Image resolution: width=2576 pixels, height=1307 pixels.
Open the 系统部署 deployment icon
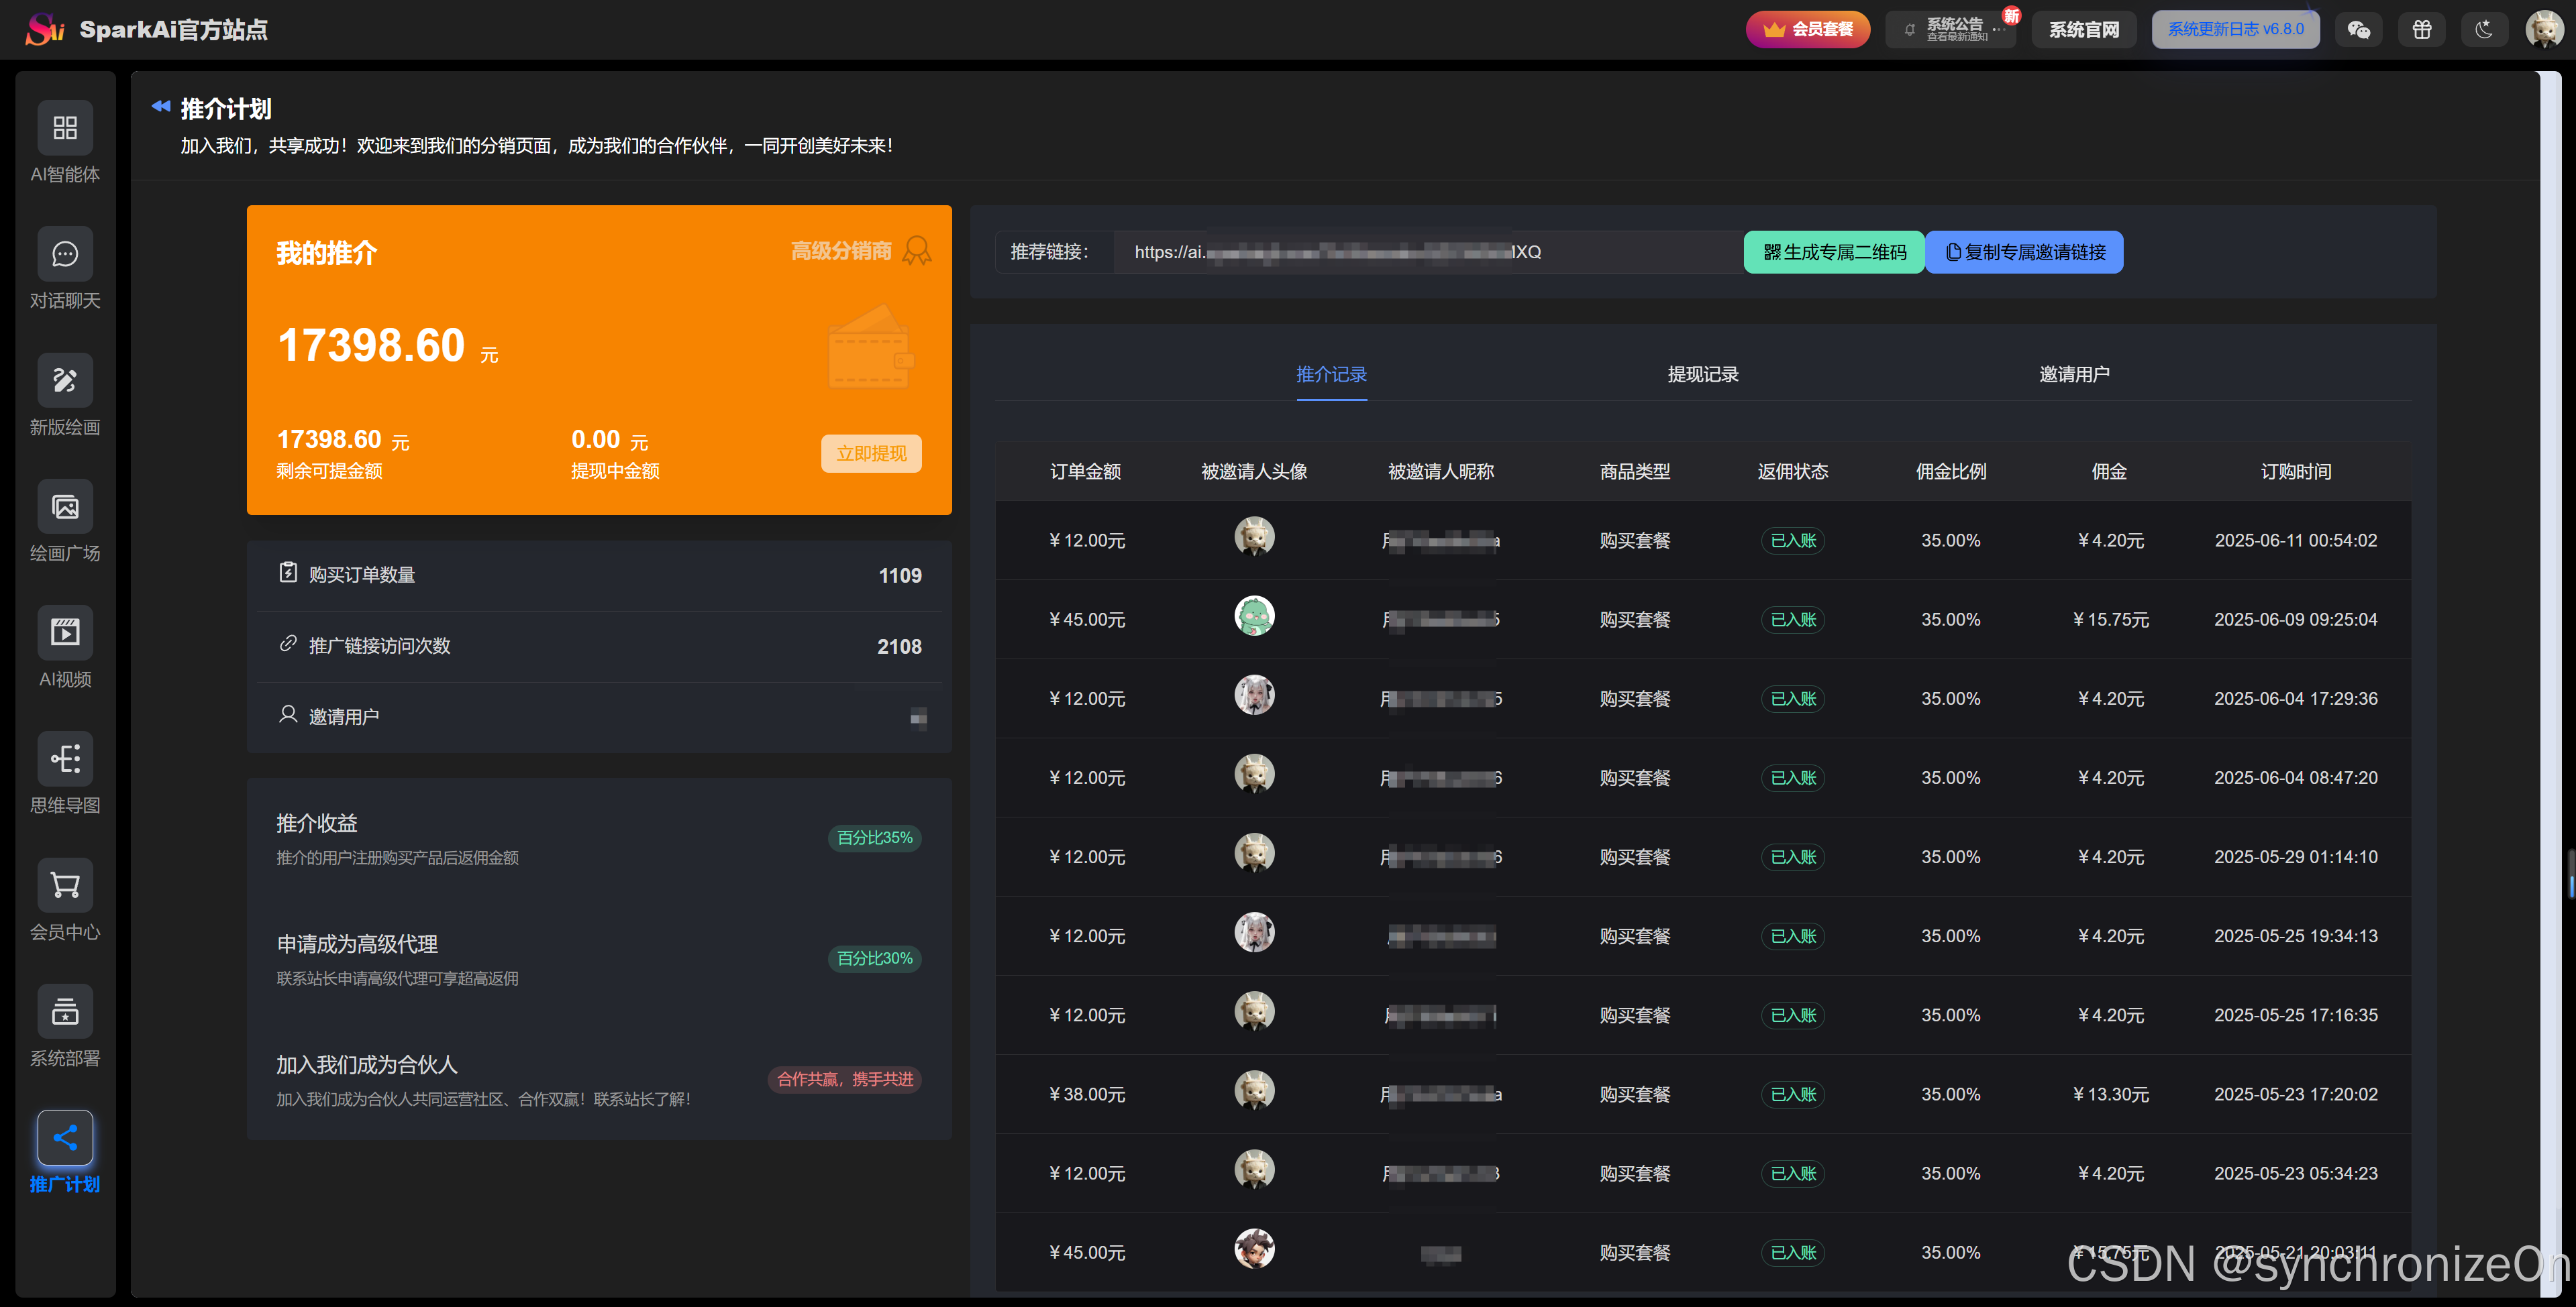point(65,1011)
